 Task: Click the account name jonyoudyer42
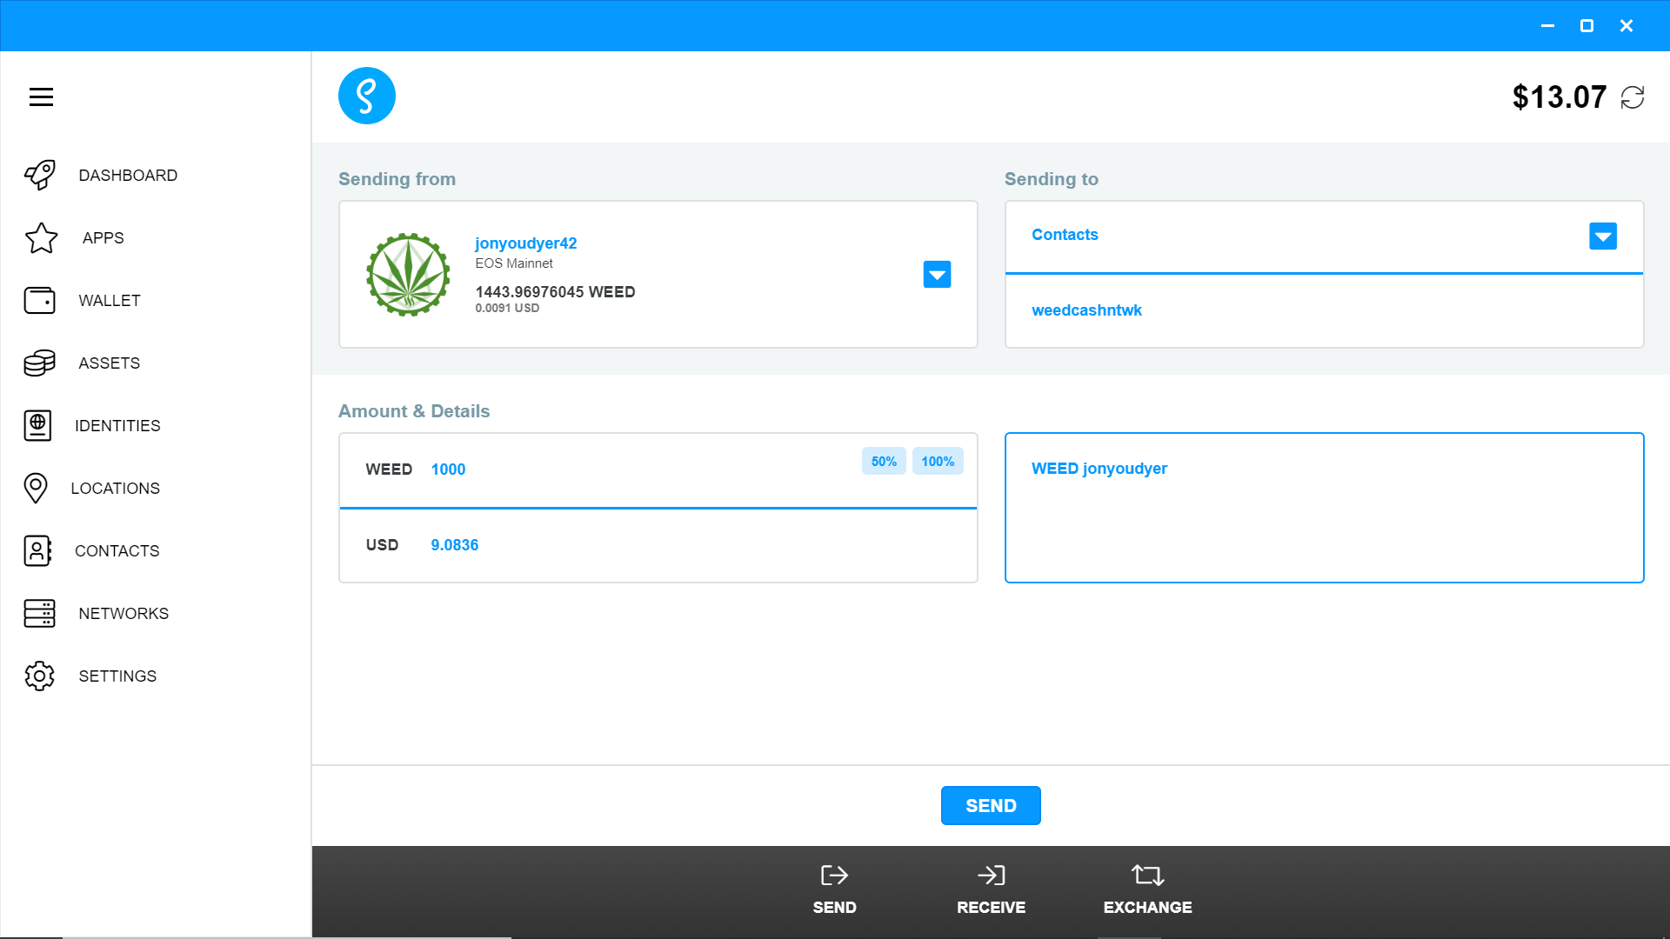tap(525, 243)
